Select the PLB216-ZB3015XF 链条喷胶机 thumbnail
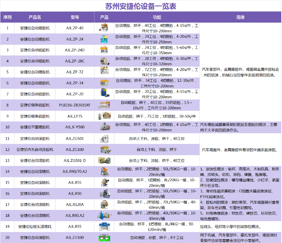This screenshot has width=282, height=243. [x=104, y=105]
